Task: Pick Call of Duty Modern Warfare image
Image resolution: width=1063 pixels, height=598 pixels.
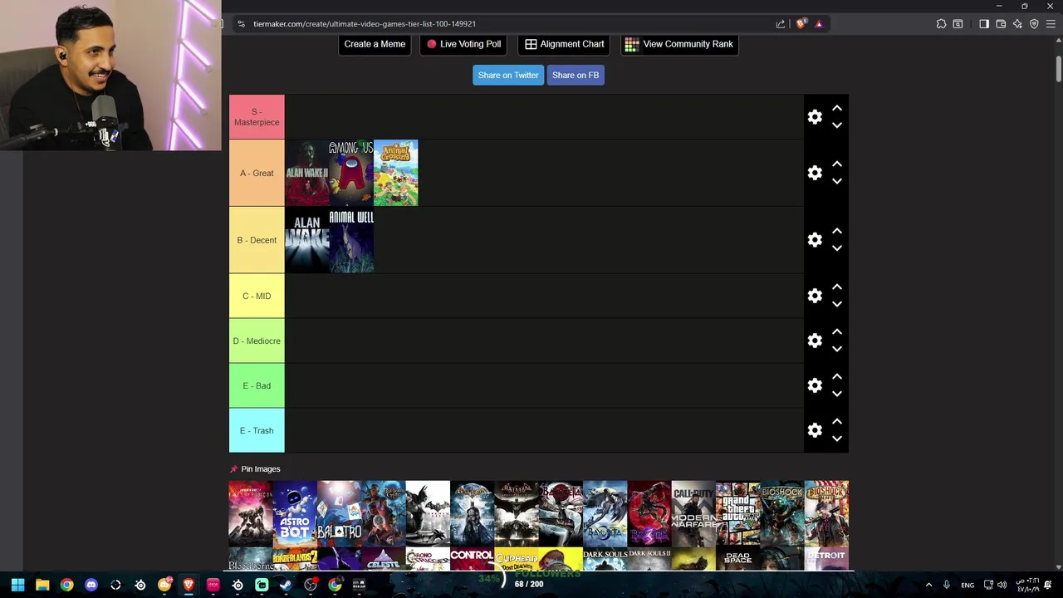Action: point(693,513)
